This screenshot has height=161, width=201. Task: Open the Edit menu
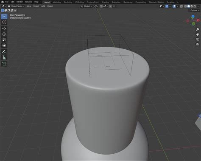pos(12,2)
